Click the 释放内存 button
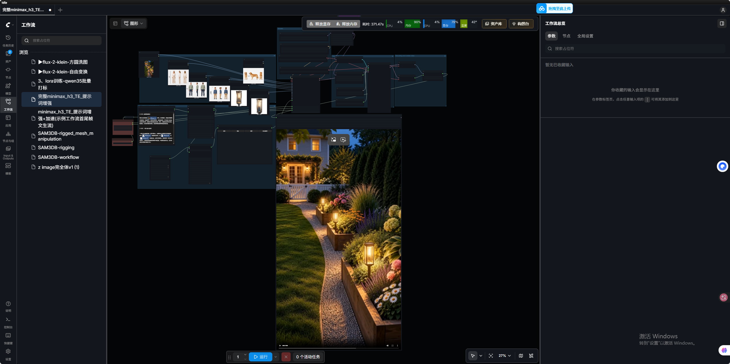This screenshot has width=730, height=364. click(347, 24)
